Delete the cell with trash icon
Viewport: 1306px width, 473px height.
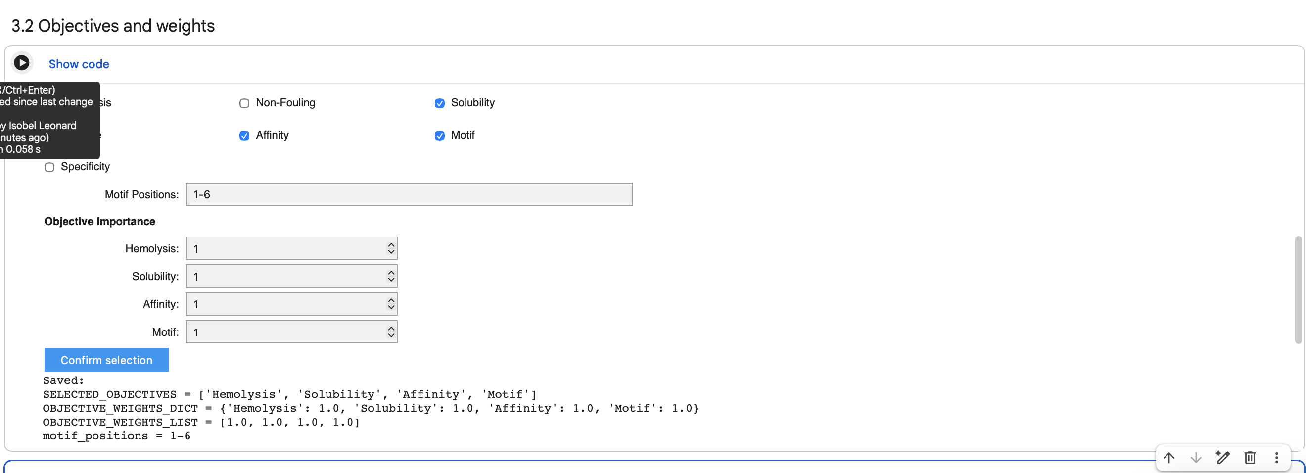tap(1250, 458)
